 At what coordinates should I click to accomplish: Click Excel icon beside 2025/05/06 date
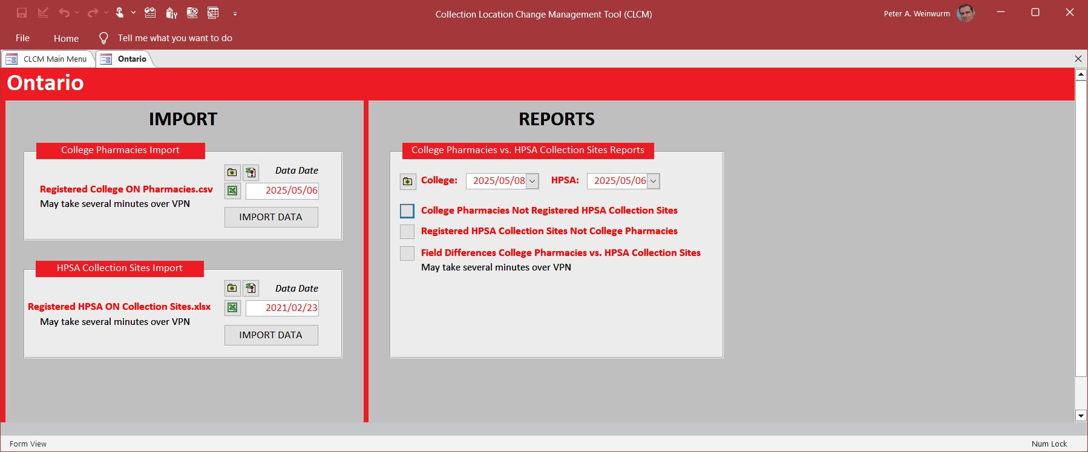pos(232,191)
